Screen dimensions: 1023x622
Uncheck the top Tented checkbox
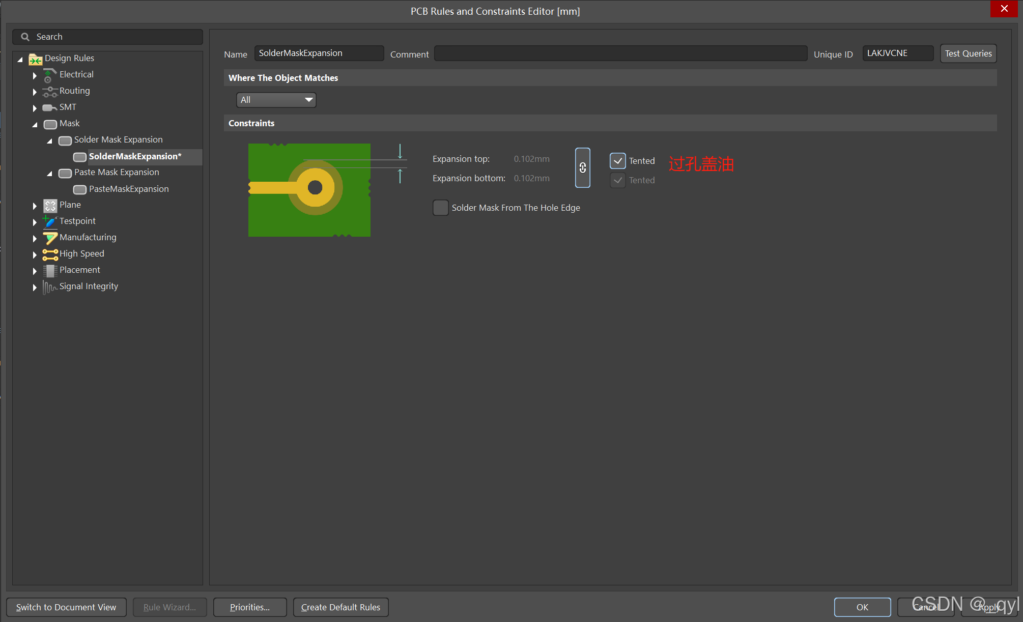617,161
